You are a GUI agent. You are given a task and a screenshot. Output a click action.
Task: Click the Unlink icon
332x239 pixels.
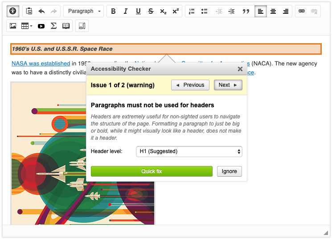pyautogui.click(x=314, y=11)
